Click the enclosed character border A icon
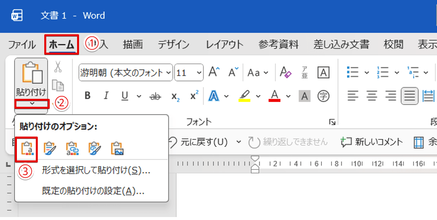Viewport: 437px width, 220px height. 323,73
